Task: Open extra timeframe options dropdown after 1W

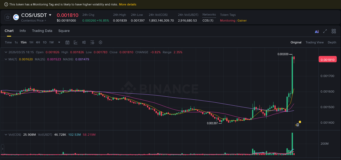Action: 59,42
